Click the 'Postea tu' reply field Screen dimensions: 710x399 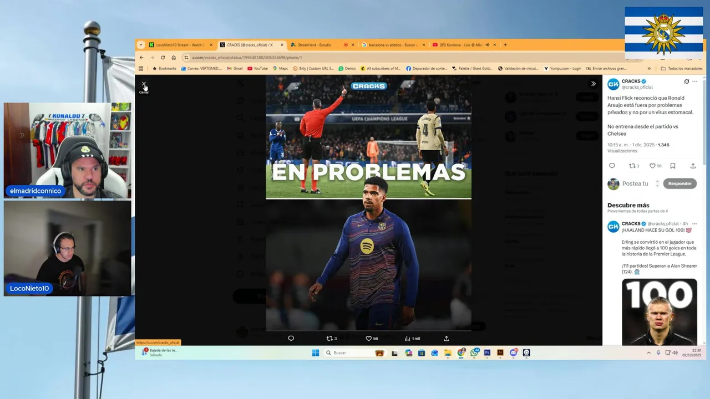(635, 183)
